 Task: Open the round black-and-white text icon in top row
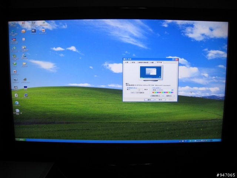click(x=33, y=24)
